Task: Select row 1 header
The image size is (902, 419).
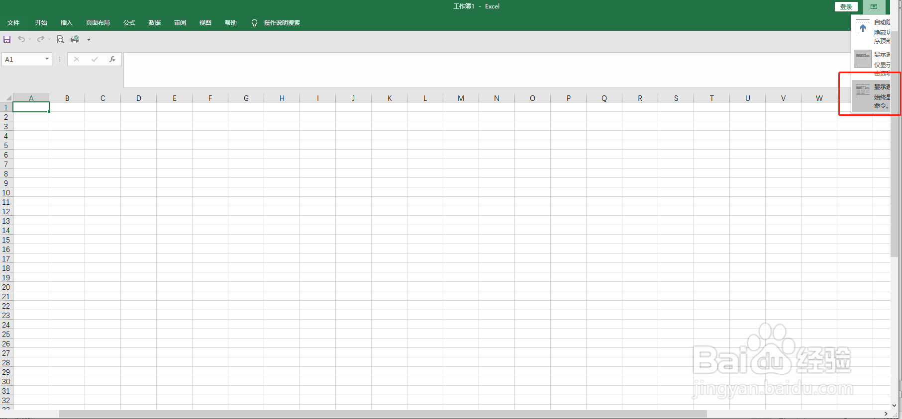Action: [x=6, y=107]
